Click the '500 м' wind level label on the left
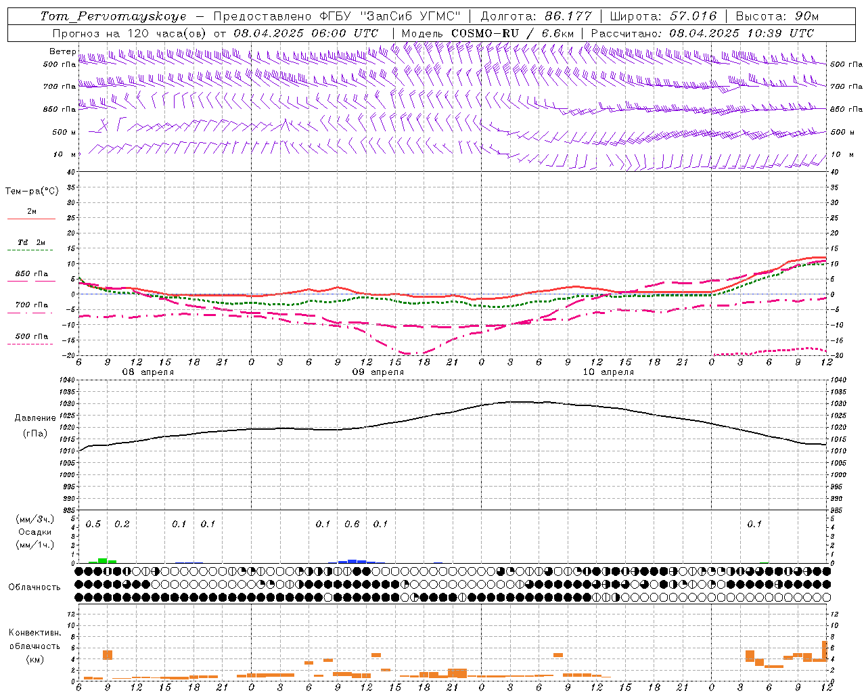Screen dimensions: 866x693 [64, 132]
